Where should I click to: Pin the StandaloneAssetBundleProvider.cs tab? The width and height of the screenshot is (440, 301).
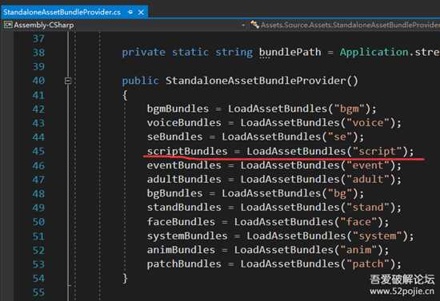coord(130,12)
